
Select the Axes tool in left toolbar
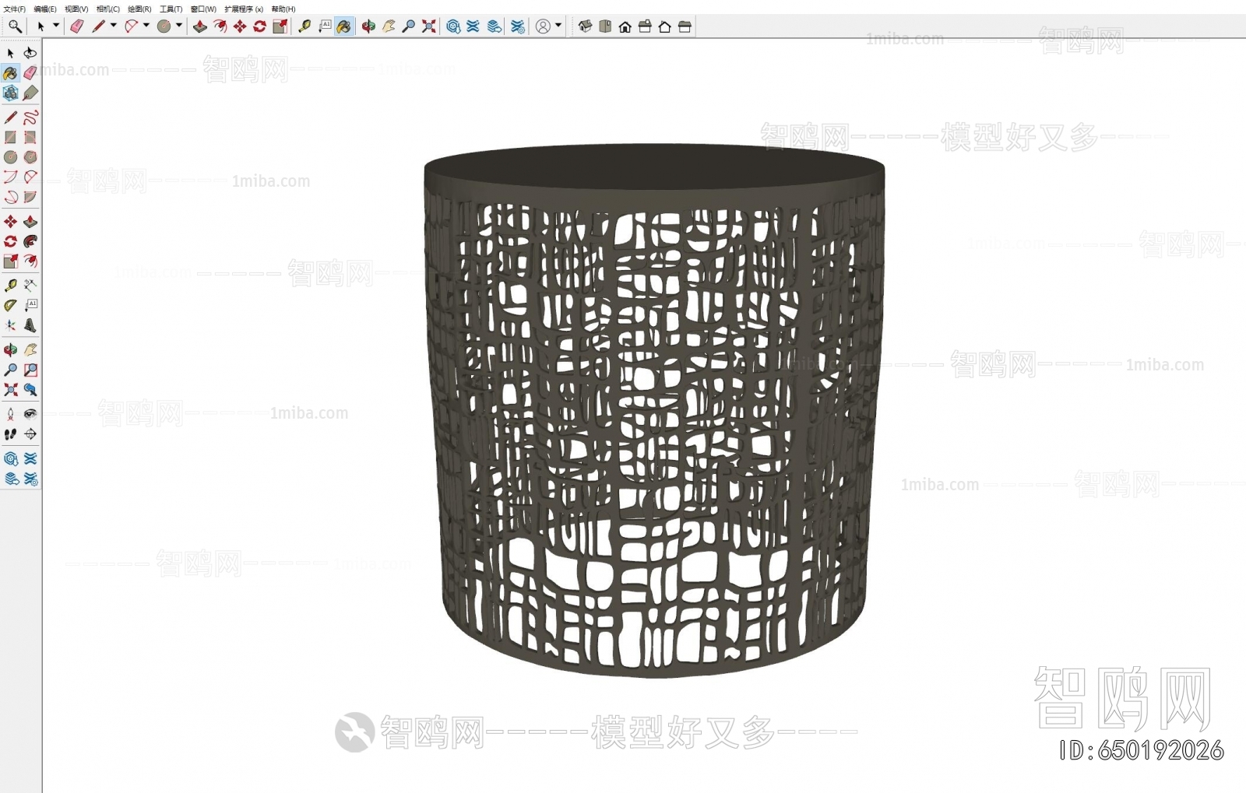(11, 325)
